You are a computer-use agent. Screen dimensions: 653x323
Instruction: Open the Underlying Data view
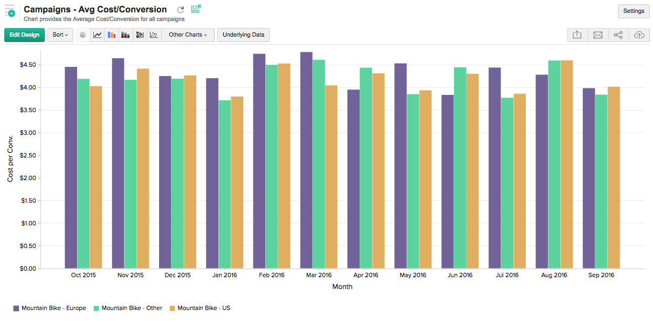[243, 35]
